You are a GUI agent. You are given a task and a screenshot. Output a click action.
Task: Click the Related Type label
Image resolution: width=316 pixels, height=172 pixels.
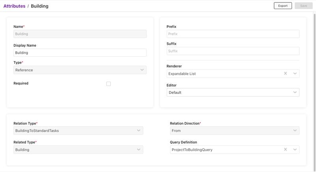pyautogui.click(x=24, y=142)
